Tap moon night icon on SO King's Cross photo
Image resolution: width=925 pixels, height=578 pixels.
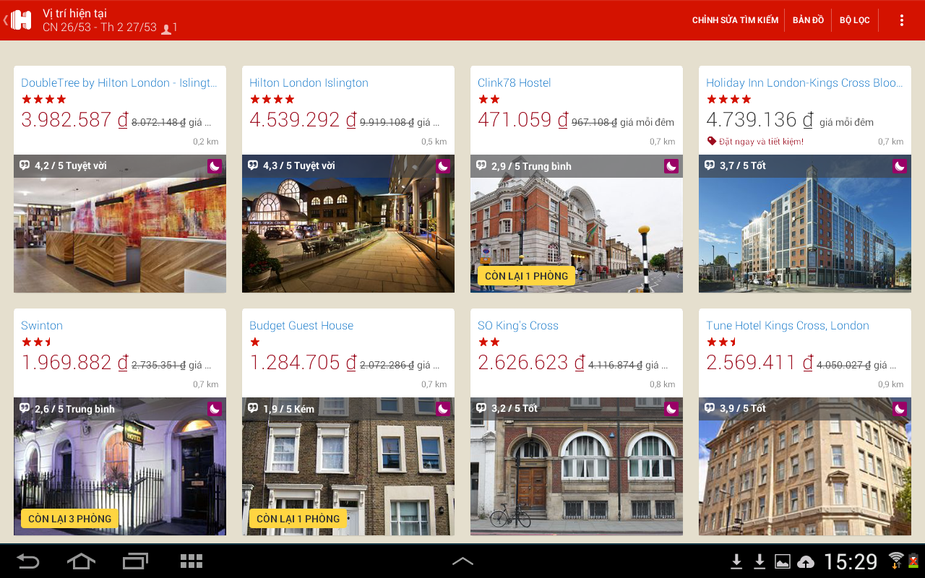(671, 409)
